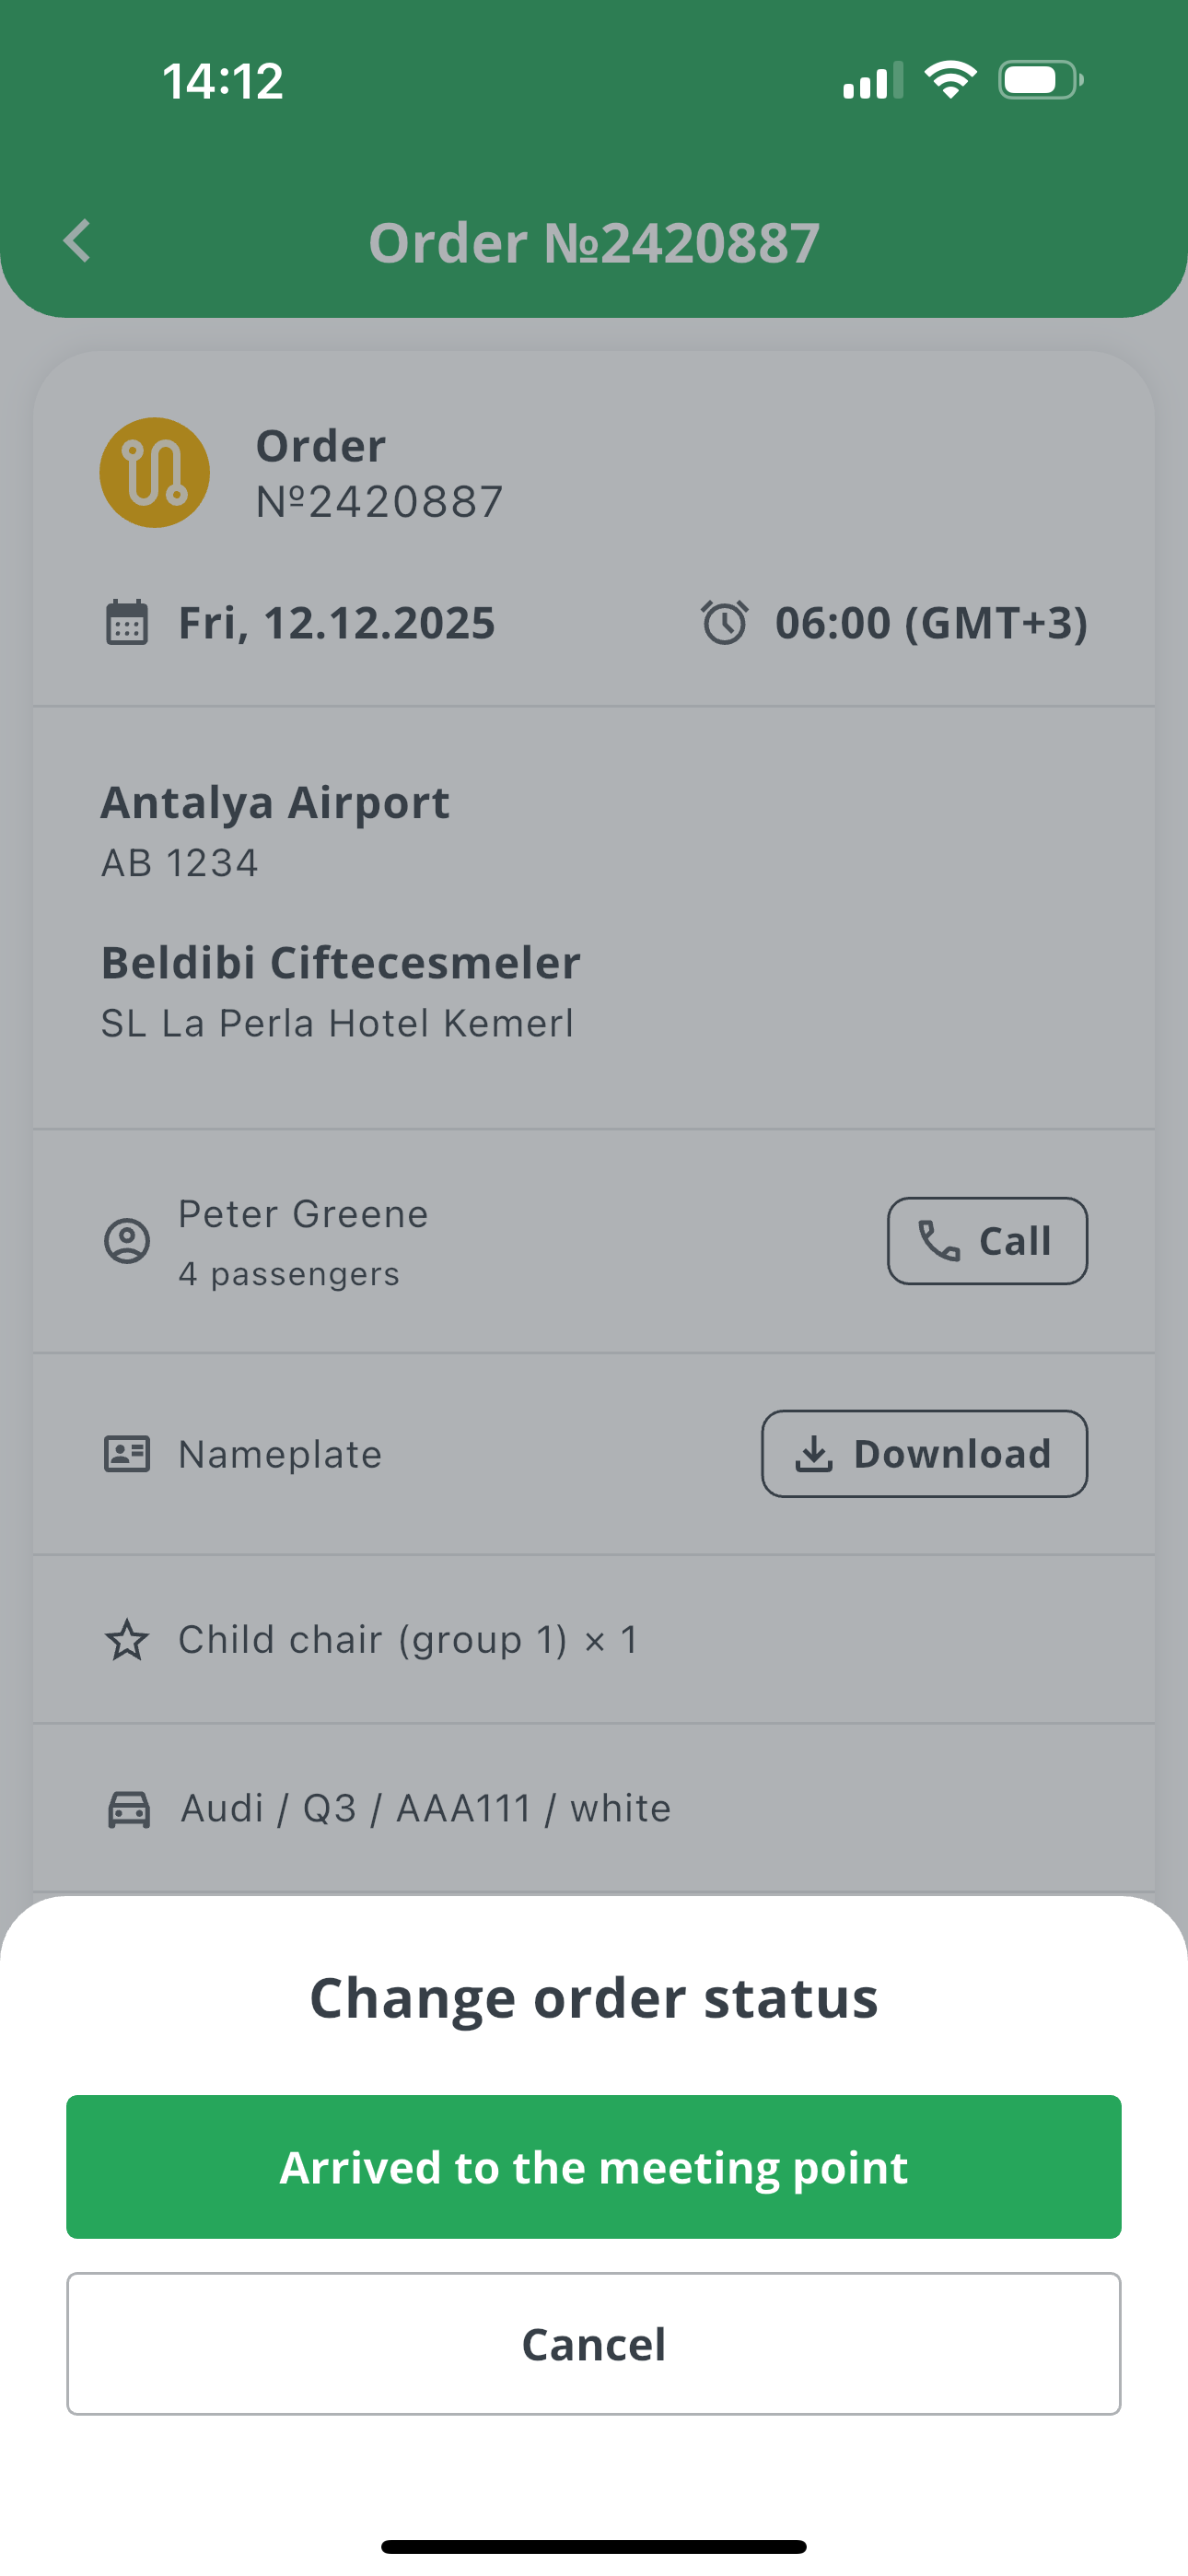Tap the nameplate ID card icon
Viewport: 1188px width, 2576px height.
point(127,1454)
